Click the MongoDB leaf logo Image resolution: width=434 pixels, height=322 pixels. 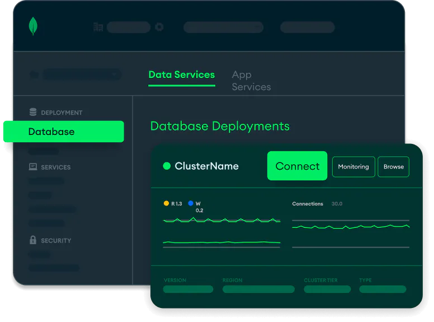[33, 26]
